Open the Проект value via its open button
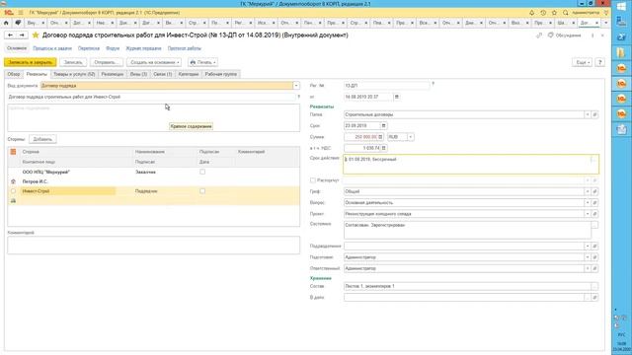Viewport: 632px width, 355px height. coord(594,214)
